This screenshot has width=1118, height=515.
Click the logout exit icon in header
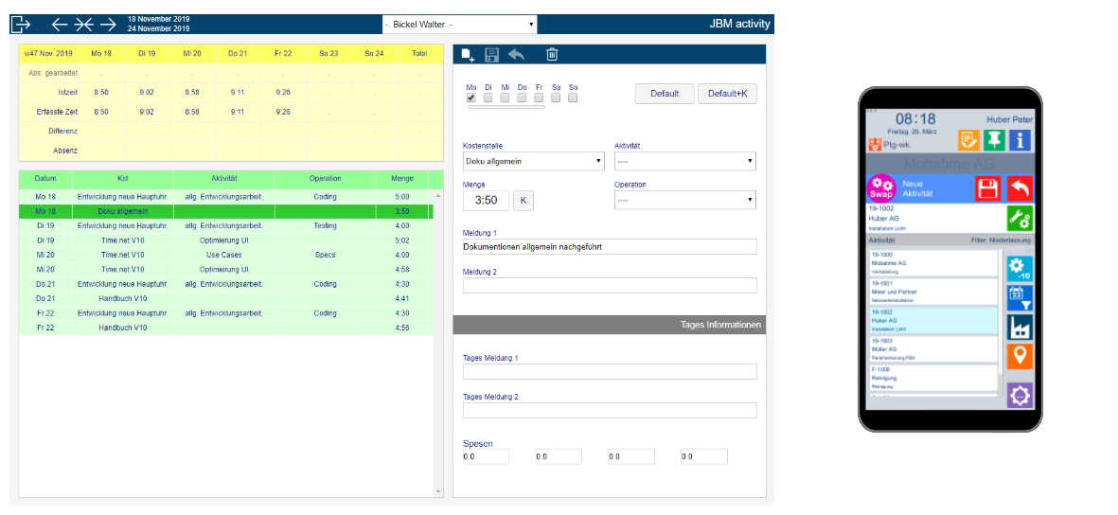point(21,25)
